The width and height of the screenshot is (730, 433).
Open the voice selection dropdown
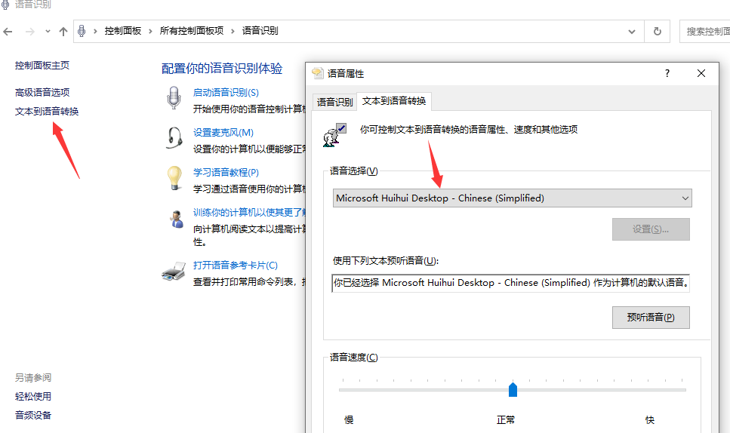coord(513,198)
